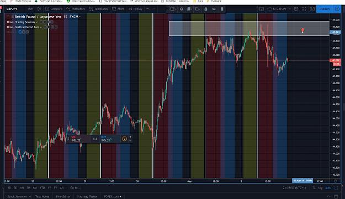Open indicator Templates menu
This screenshot has height=199, width=345.
click(x=99, y=9)
